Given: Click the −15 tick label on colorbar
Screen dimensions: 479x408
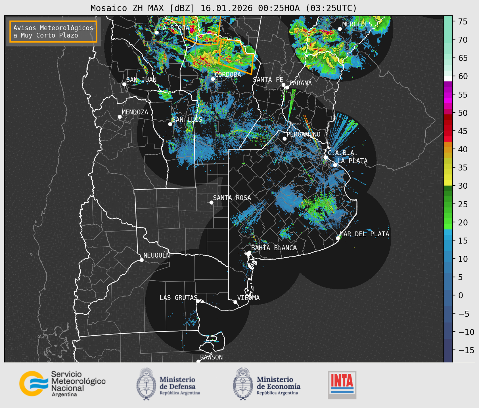Looking at the screenshot, I should [x=466, y=350].
